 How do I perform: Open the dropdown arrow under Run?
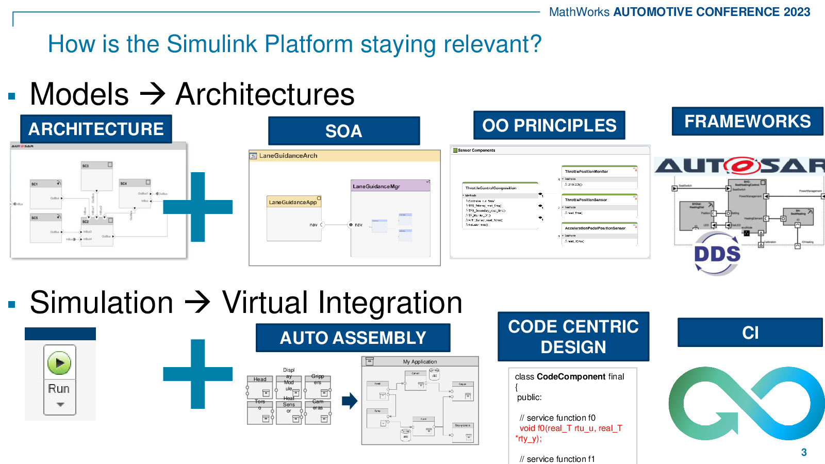click(x=60, y=405)
